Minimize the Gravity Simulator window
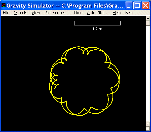The image size is (151, 132). click(129, 5)
